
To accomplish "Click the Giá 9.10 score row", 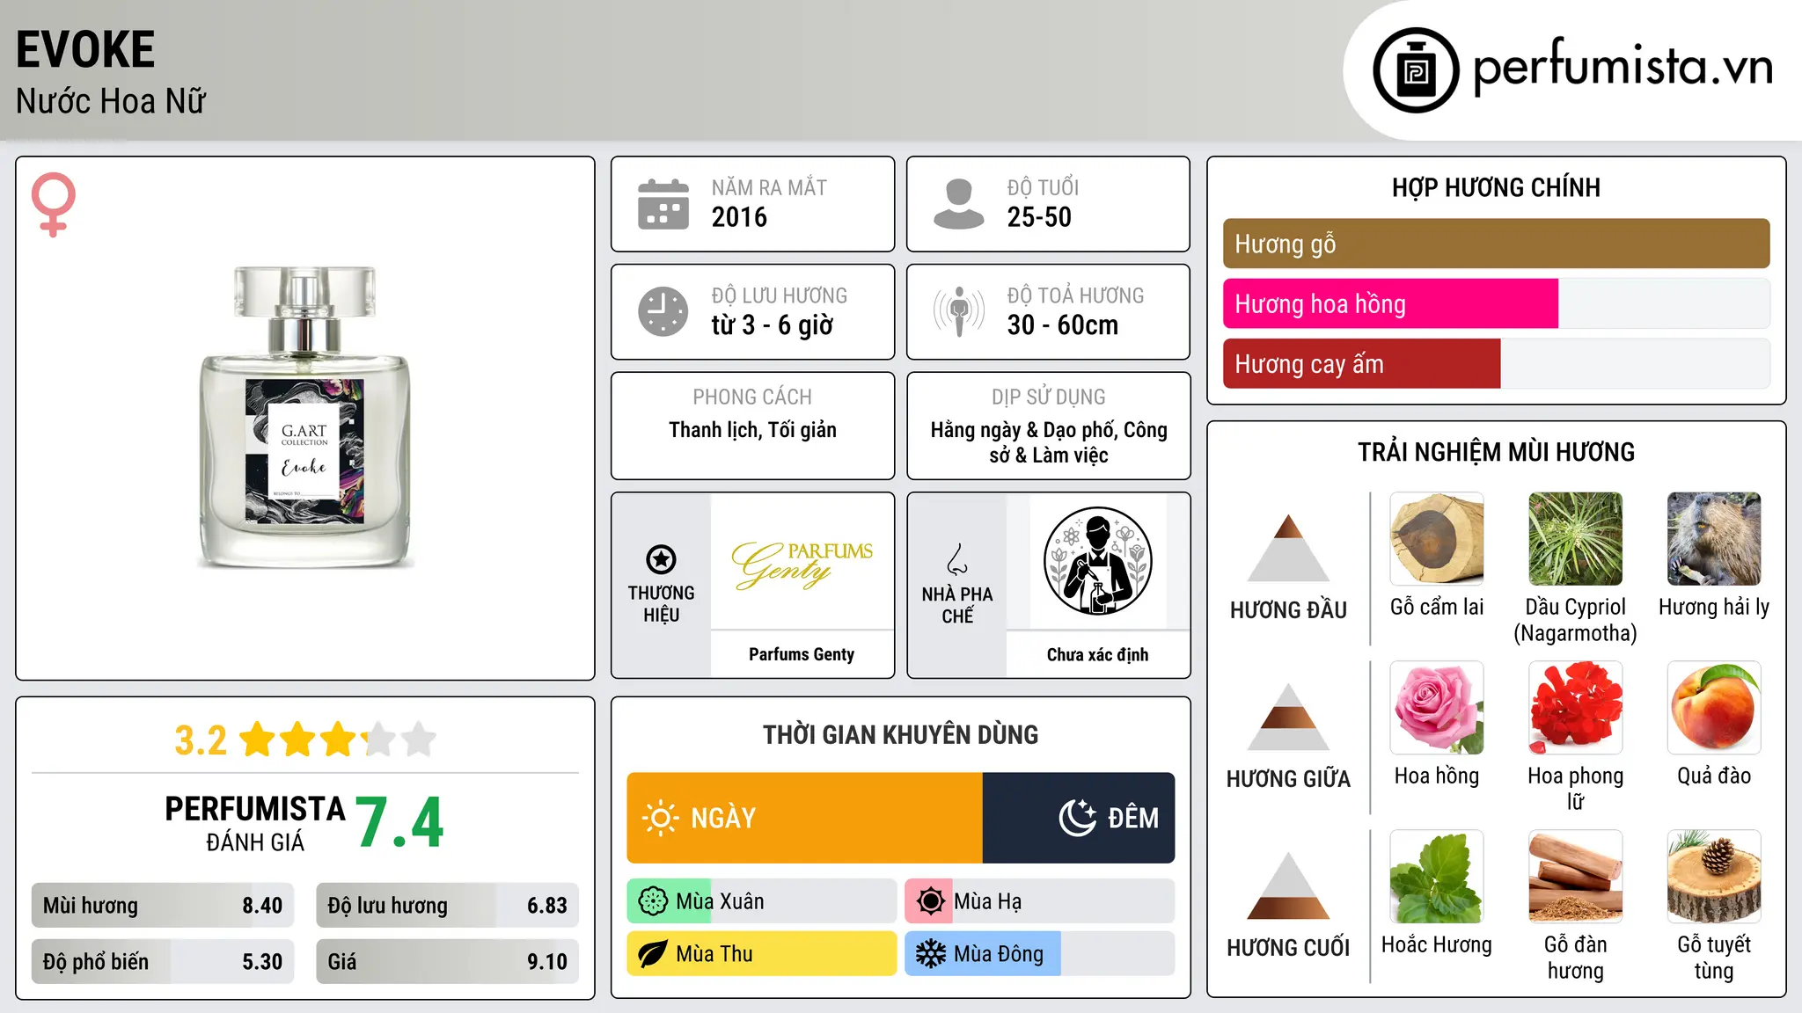I will [x=447, y=962].
